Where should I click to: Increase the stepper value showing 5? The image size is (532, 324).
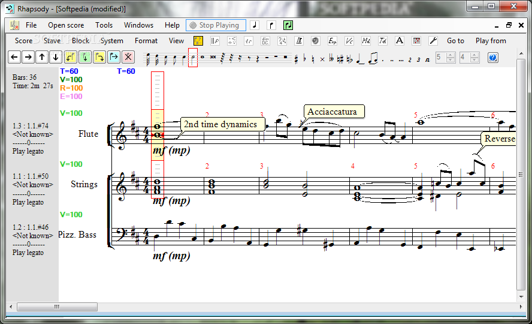click(451, 55)
